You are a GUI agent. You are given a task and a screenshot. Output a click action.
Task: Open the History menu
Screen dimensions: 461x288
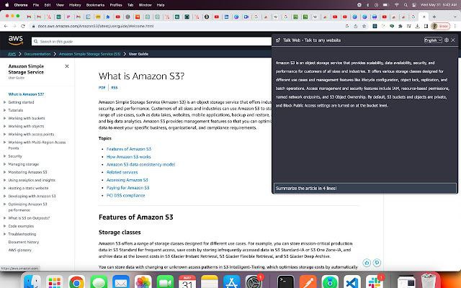pyautogui.click(x=75, y=5)
